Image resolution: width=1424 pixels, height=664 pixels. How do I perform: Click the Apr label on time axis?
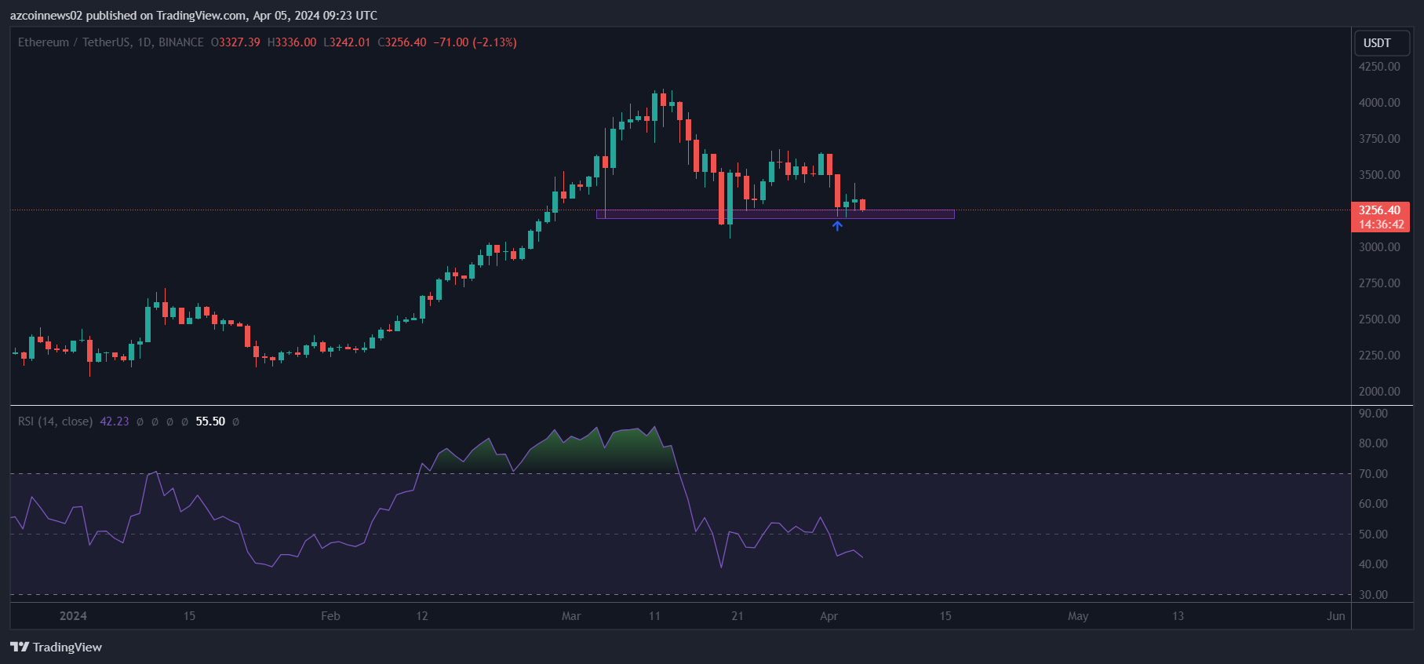click(x=829, y=616)
